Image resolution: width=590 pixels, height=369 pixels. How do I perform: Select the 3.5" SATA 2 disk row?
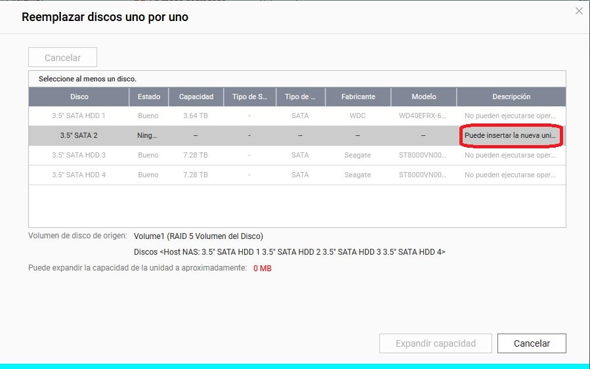(x=79, y=136)
